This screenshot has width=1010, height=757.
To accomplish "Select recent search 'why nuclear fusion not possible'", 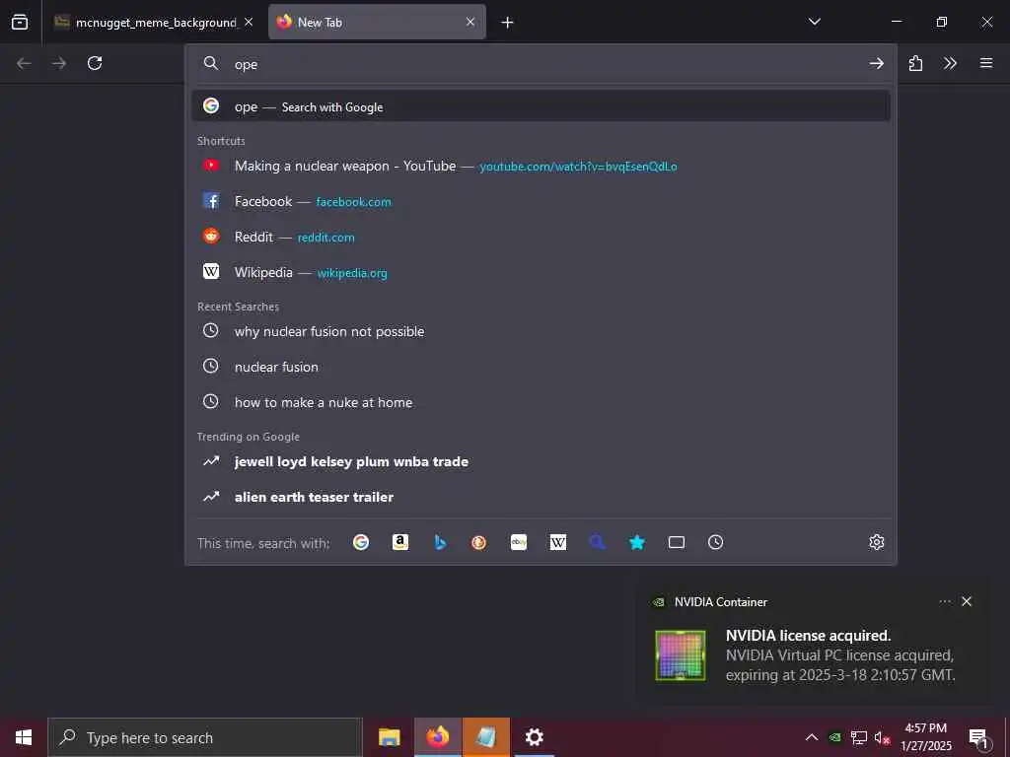I will pyautogui.click(x=541, y=331).
